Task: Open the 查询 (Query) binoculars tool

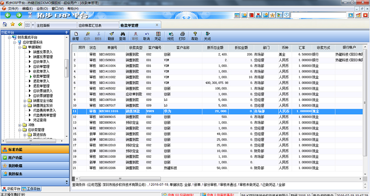Action: click(x=122, y=36)
